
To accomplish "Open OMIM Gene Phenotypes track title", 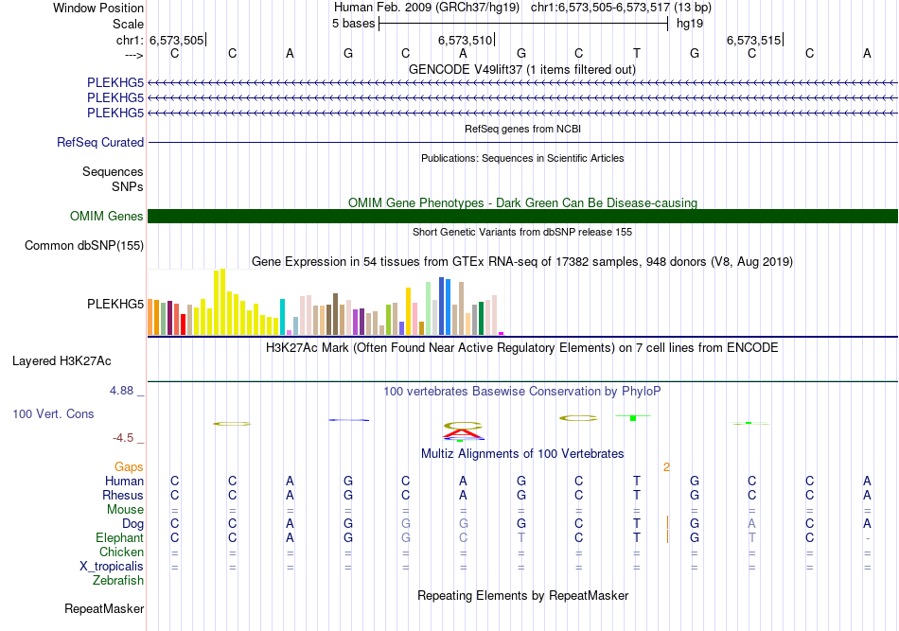I will 522,202.
